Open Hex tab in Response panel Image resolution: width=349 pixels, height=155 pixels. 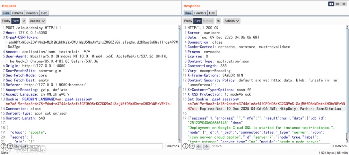212,13
